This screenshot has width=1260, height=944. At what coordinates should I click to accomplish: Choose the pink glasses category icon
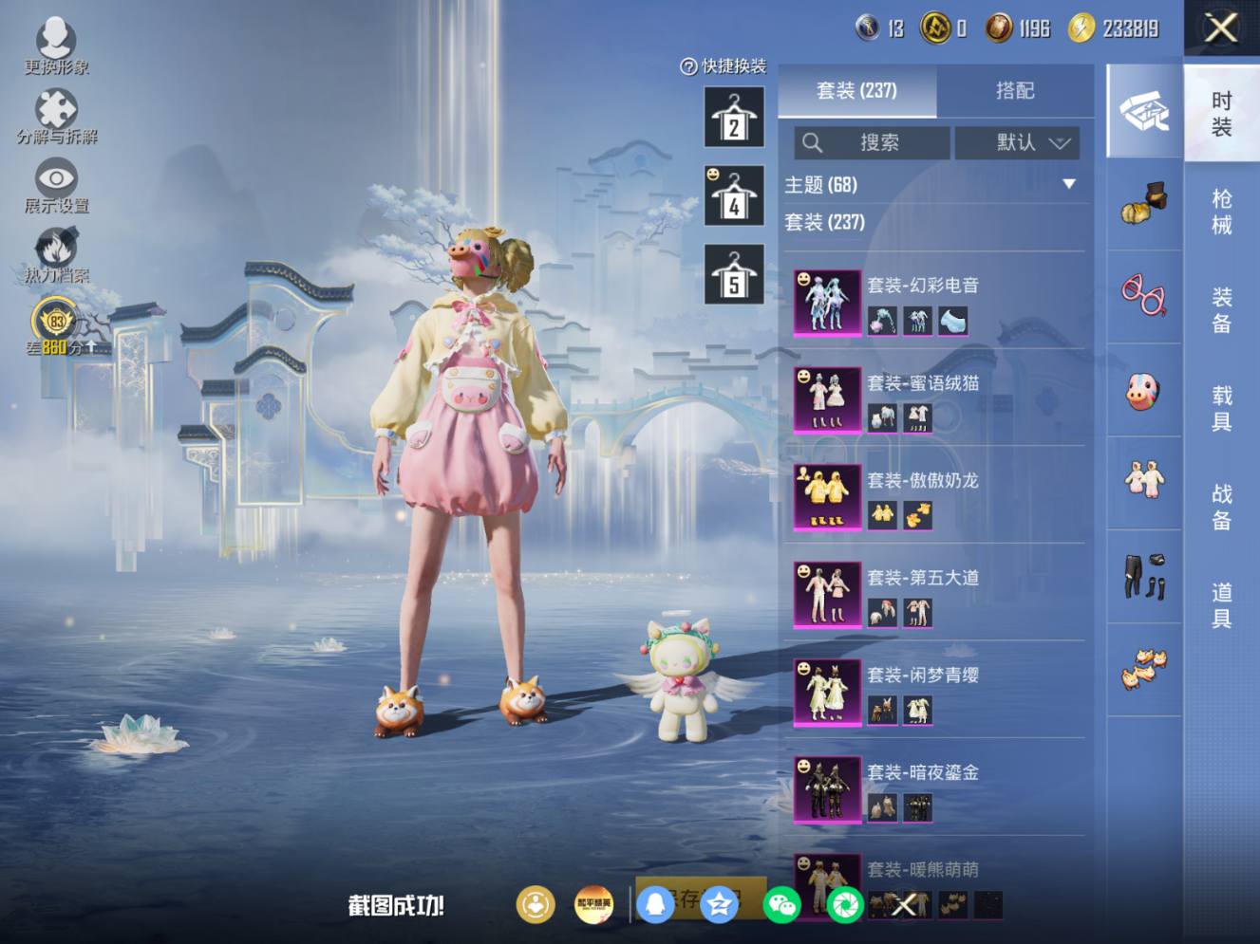tap(1144, 294)
